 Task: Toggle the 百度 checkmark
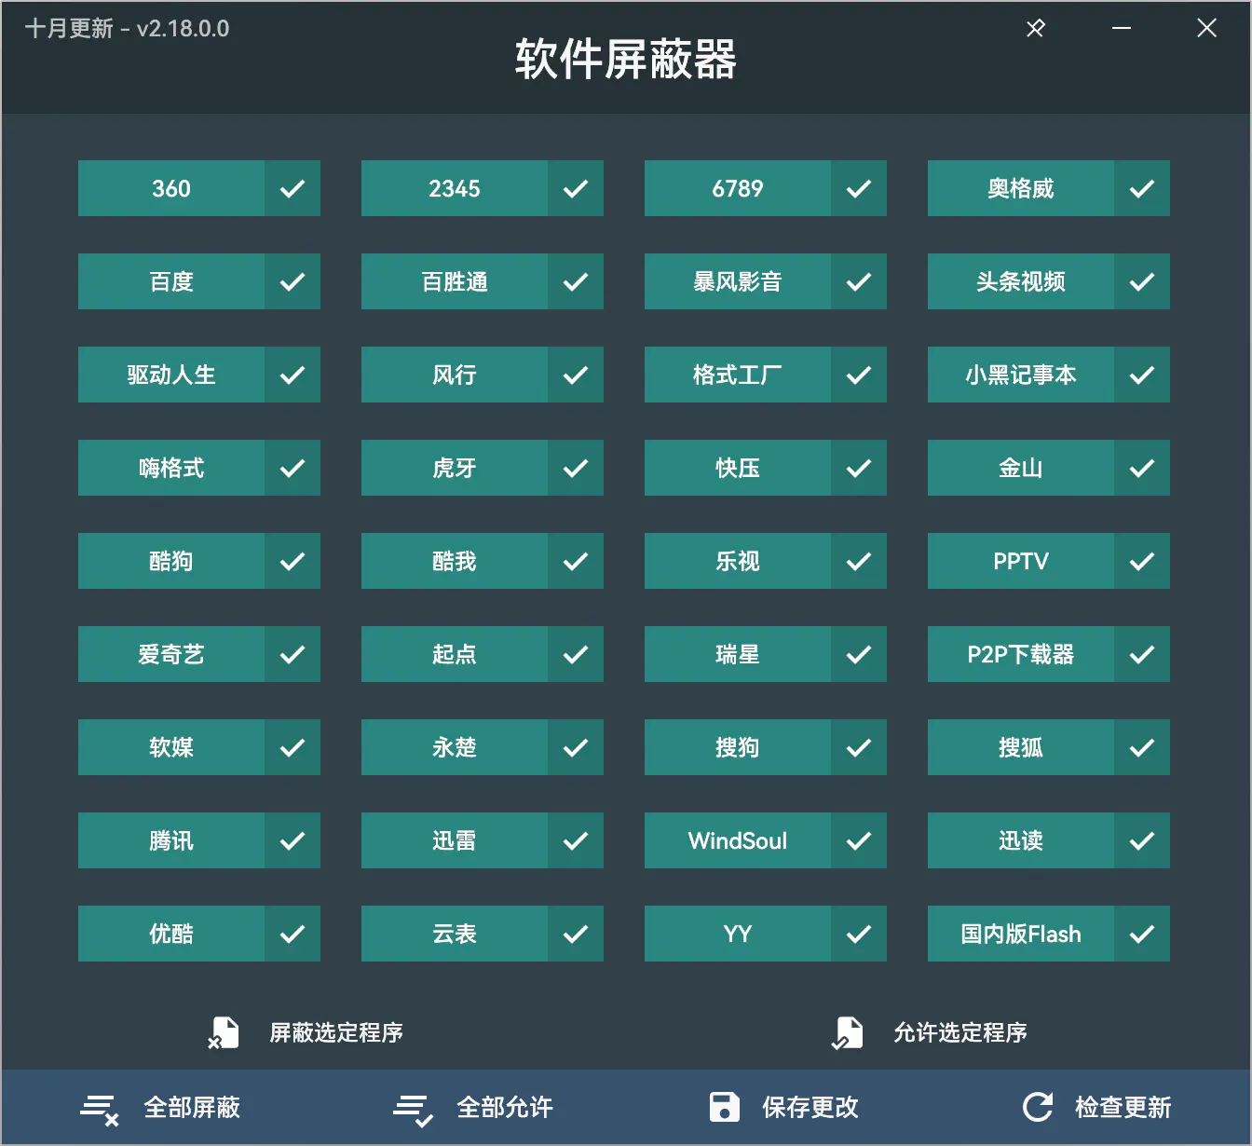coord(293,281)
